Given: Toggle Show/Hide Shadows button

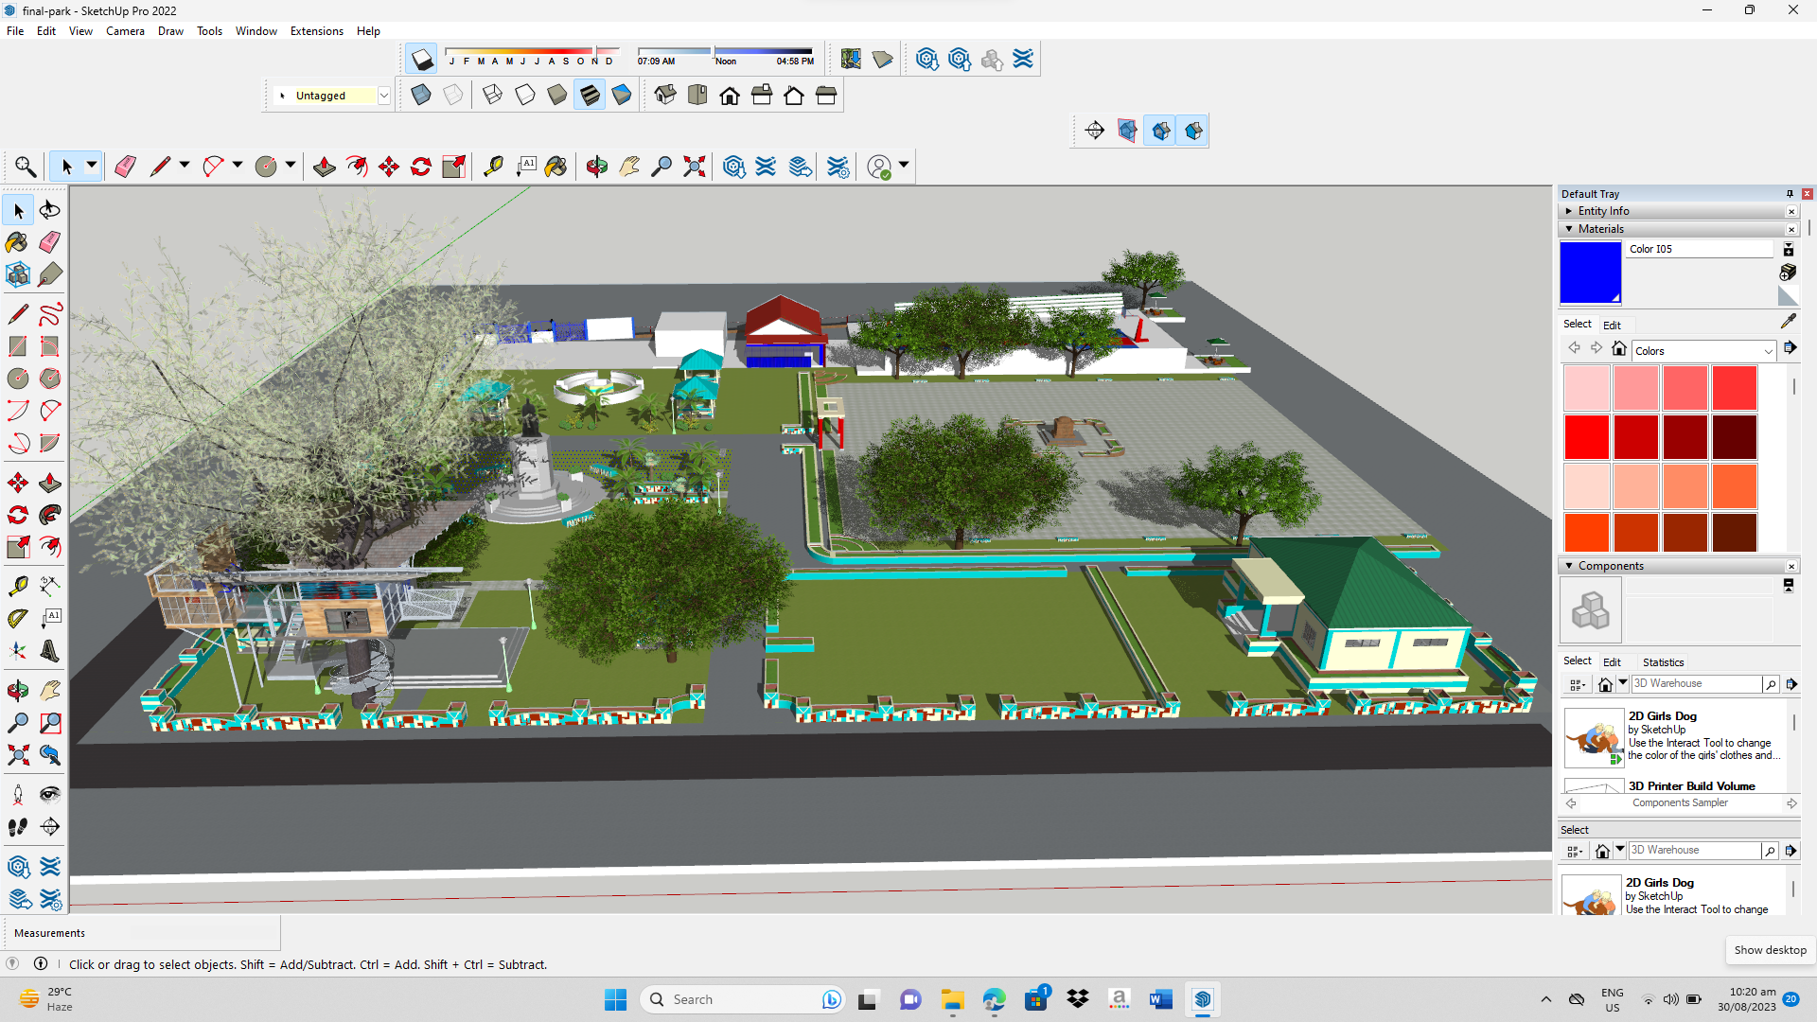Looking at the screenshot, I should (x=421, y=60).
